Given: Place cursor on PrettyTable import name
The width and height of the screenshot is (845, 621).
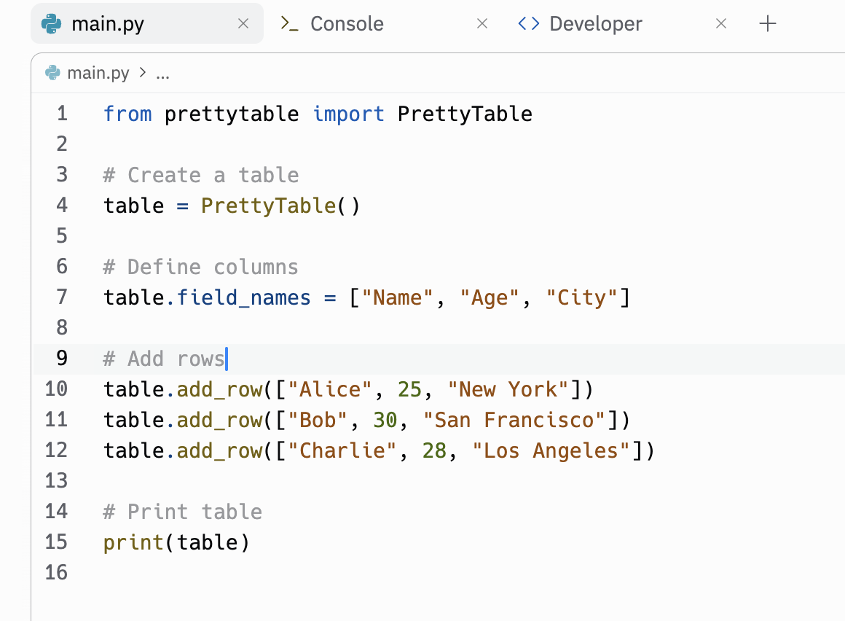Looking at the screenshot, I should point(465,114).
